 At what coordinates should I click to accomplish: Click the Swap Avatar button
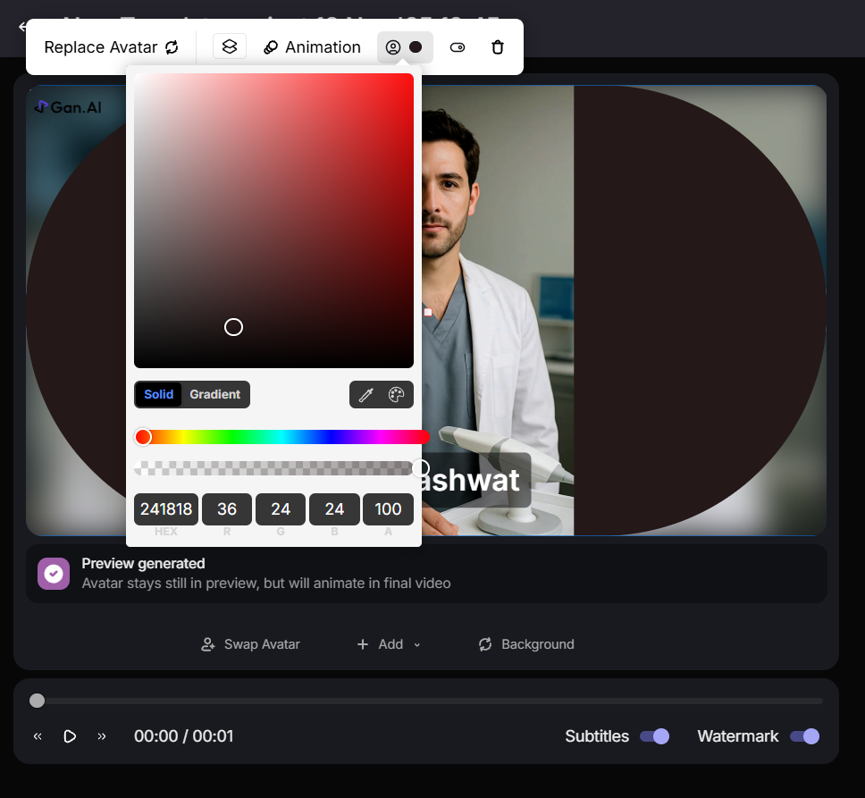point(251,644)
